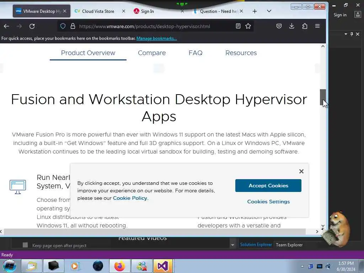Switch to Visual Studio in the taskbar
This screenshot has width=364, height=273.
pos(163,266)
